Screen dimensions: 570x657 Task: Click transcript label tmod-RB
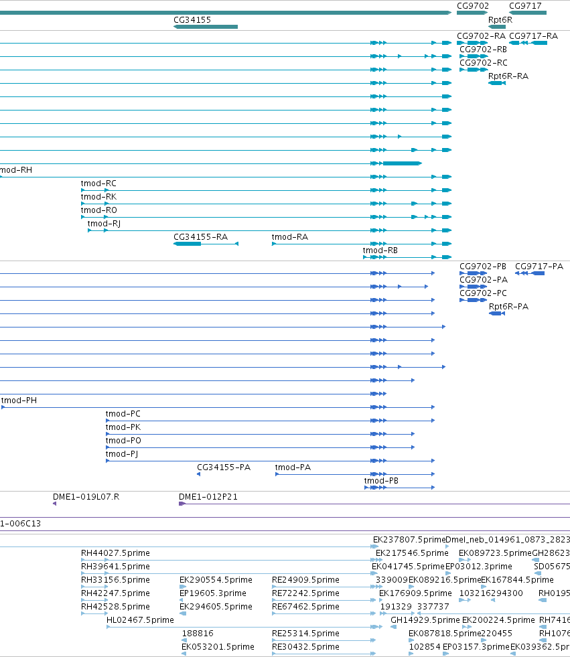380,250
